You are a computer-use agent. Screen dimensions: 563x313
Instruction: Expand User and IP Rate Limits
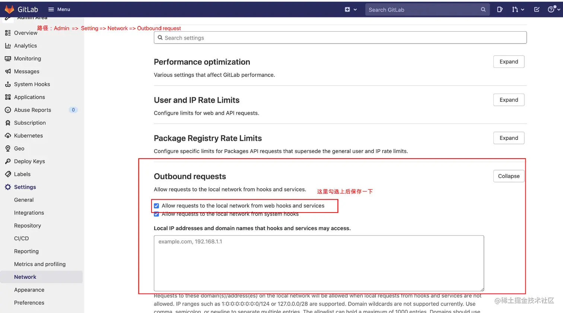pyautogui.click(x=509, y=100)
